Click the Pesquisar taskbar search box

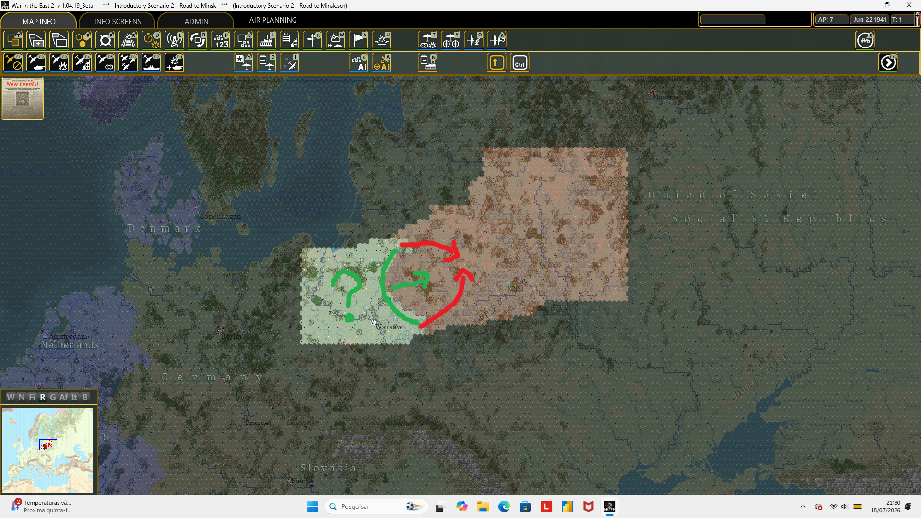[377, 506]
